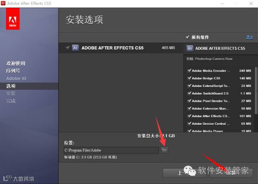Uncheck Adobe After Effects CS... 101 MB component

(189, 116)
